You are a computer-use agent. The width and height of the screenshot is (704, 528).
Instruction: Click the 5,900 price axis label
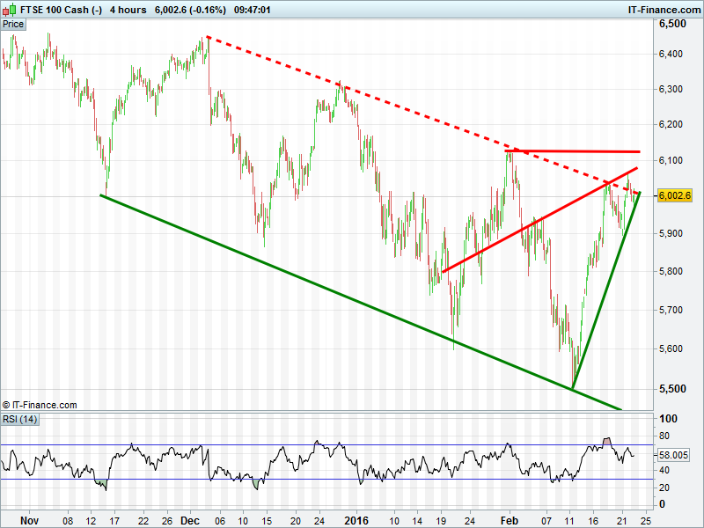coord(671,233)
